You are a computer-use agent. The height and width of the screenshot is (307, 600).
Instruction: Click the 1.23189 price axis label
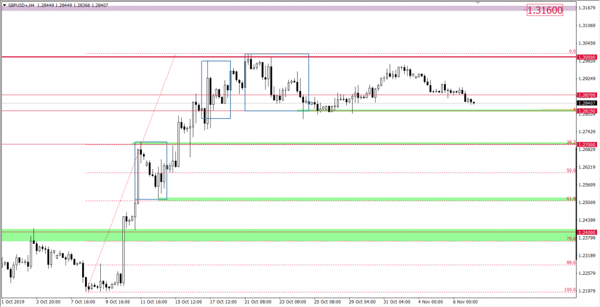coord(587,256)
